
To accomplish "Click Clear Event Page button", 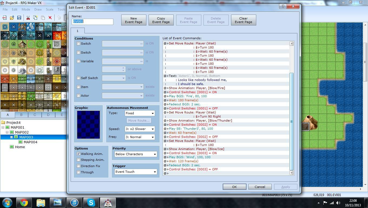I will tap(244, 20).
